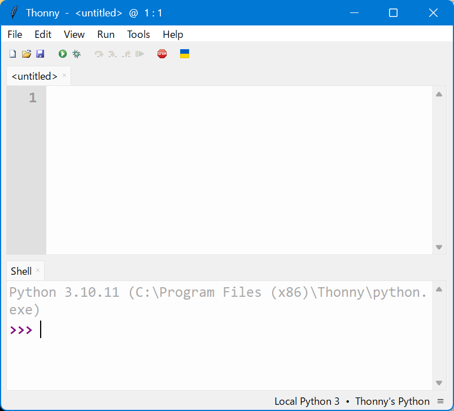Viewport: 454px width, 411px height.
Task: Create a new file with toolbar icon
Action: 13,54
